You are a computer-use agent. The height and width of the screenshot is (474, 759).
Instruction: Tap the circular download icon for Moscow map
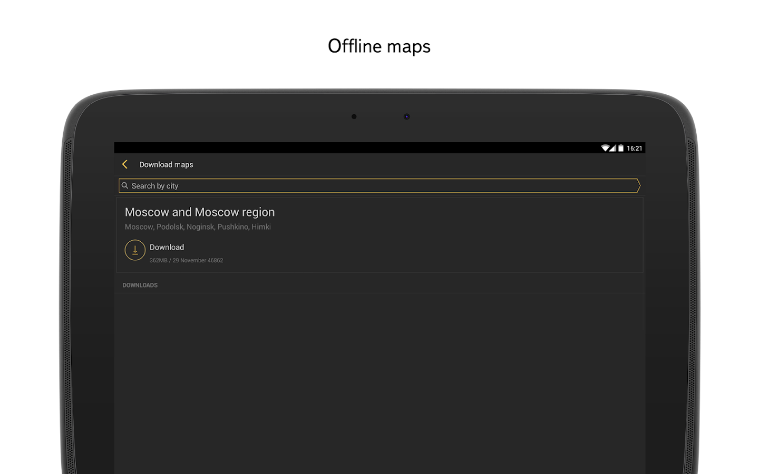coord(135,250)
